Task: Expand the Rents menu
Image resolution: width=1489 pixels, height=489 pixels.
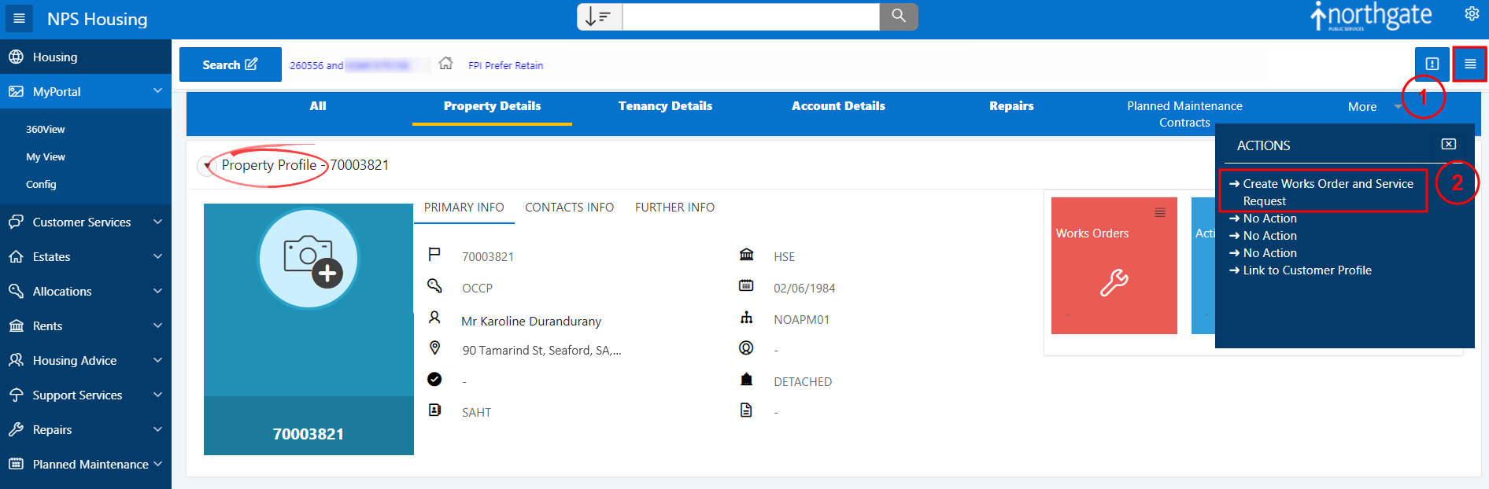Action: pyautogui.click(x=157, y=325)
